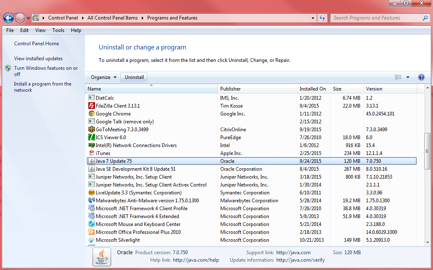The image size is (433, 270).
Task: Open the http://java.com/help link
Action: pyautogui.click(x=196, y=260)
